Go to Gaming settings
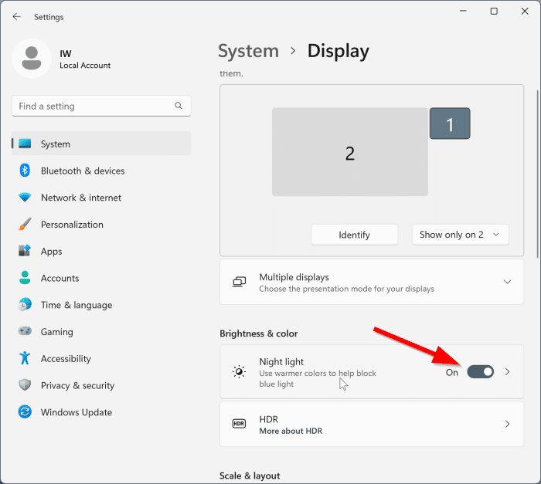 (101, 331)
